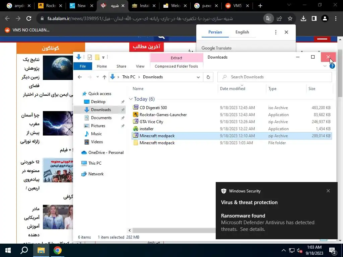Image resolution: width=343 pixels, height=257 pixels.
Task: Switch translation to English tab
Action: pyautogui.click(x=242, y=32)
